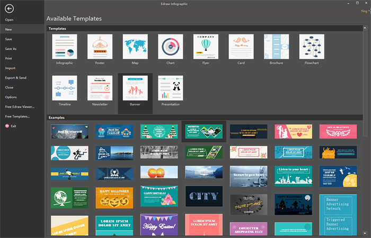Open the orange city silhouette dark banner
Screen dimensions: 371x238
(338, 152)
